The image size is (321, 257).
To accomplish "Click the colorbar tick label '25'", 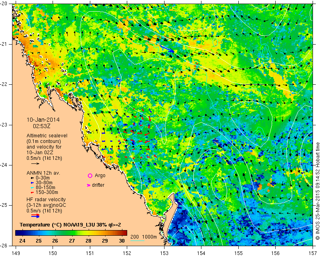I will [x=39, y=241].
